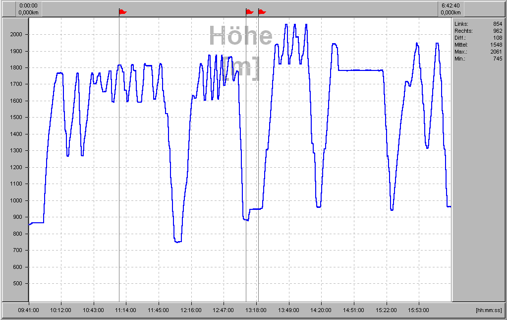Click the 11:14:00 time axis label
507x320 pixels.
126,310
